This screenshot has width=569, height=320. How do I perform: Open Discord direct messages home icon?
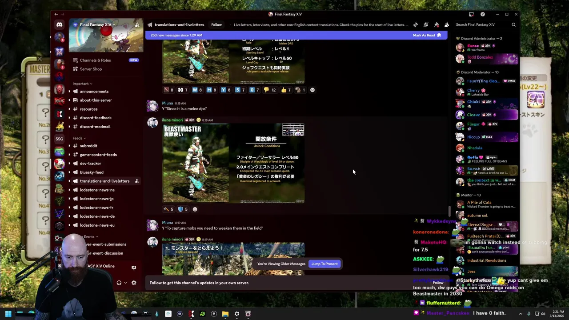59,25
